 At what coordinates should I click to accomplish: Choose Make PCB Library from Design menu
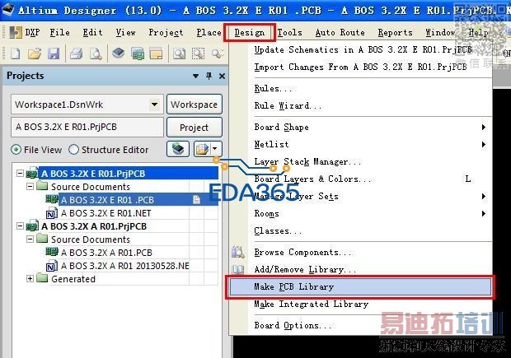(360, 286)
